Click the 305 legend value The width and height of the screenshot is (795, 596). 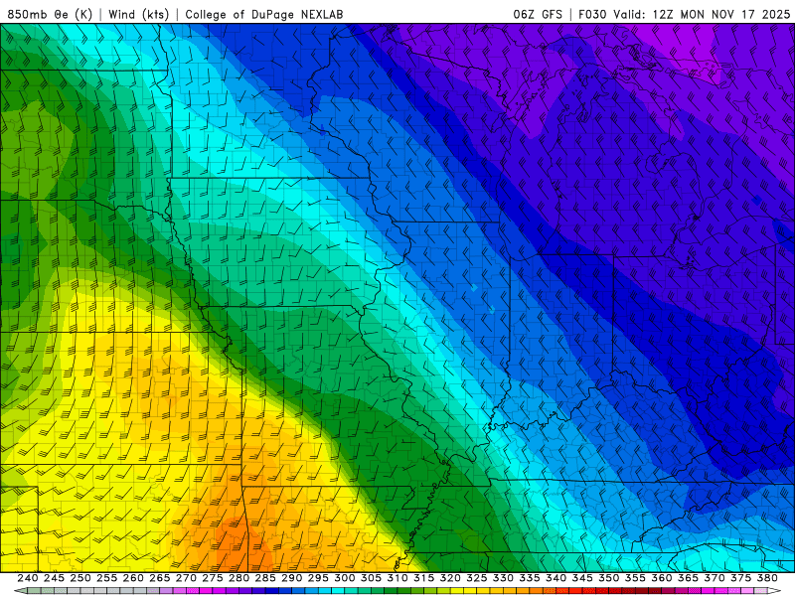click(x=371, y=578)
